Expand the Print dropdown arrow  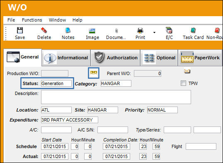[x=154, y=32]
